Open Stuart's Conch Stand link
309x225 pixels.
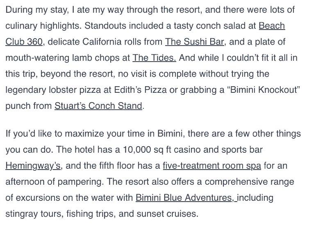[x=98, y=106]
